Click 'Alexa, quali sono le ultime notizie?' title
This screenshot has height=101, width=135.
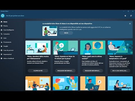point(92,58)
